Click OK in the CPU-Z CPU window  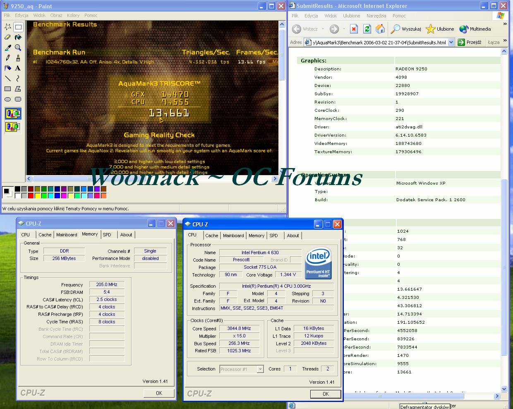click(326, 394)
